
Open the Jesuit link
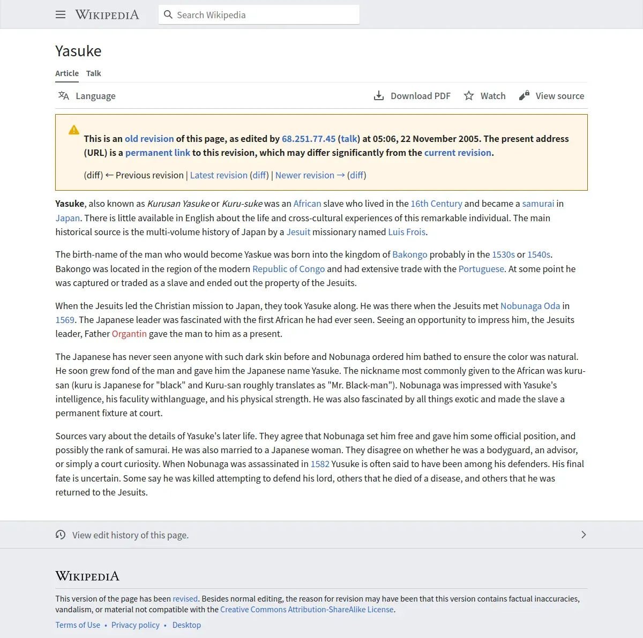click(298, 232)
